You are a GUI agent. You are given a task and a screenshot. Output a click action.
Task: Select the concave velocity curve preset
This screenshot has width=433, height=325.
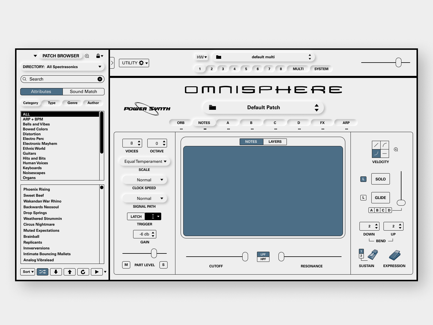(376, 154)
